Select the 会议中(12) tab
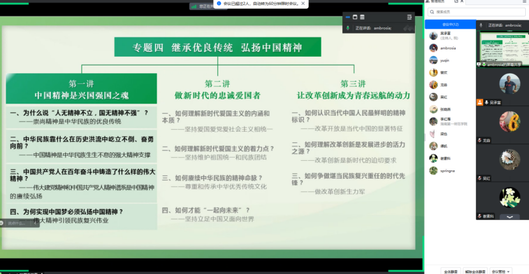The width and height of the screenshot is (529, 274). point(450,24)
